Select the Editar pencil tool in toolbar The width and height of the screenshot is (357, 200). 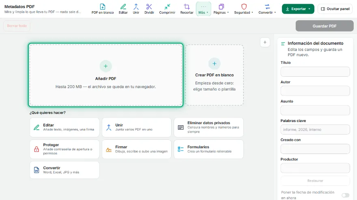click(x=123, y=9)
